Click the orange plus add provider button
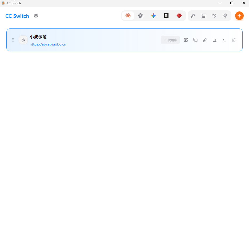 [239, 16]
